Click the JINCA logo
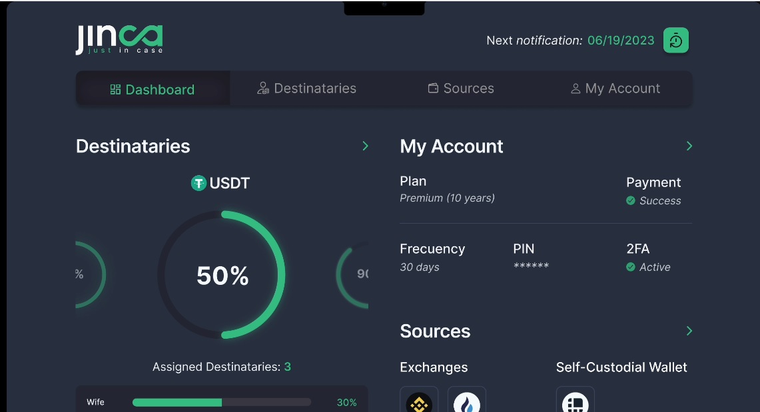The height and width of the screenshot is (412, 760). point(119,39)
